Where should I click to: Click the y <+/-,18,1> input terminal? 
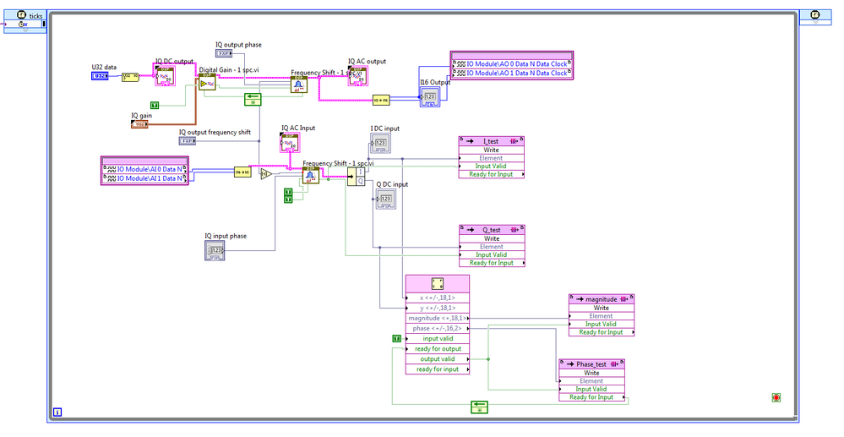coord(438,308)
